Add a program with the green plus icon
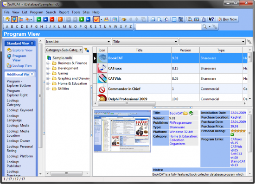The width and height of the screenshot is (255, 184). [x=39, y=19]
